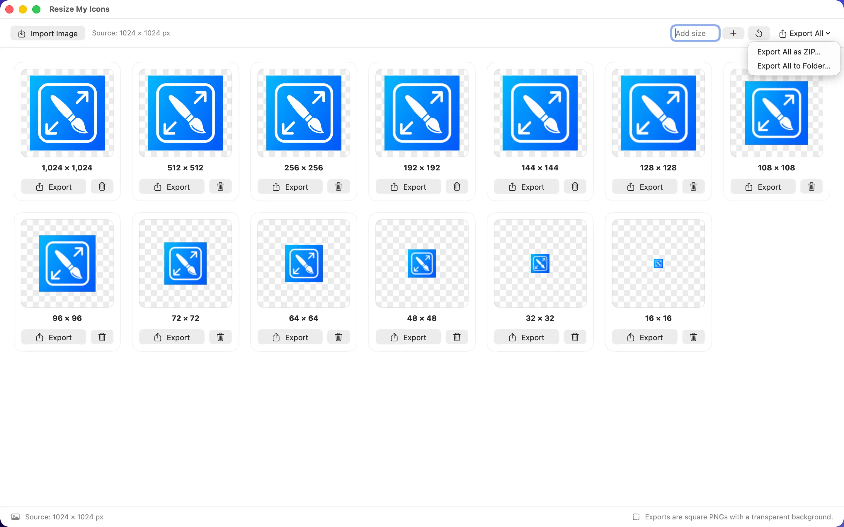
Task: Export the 144 × 144 icon
Action: click(x=527, y=187)
